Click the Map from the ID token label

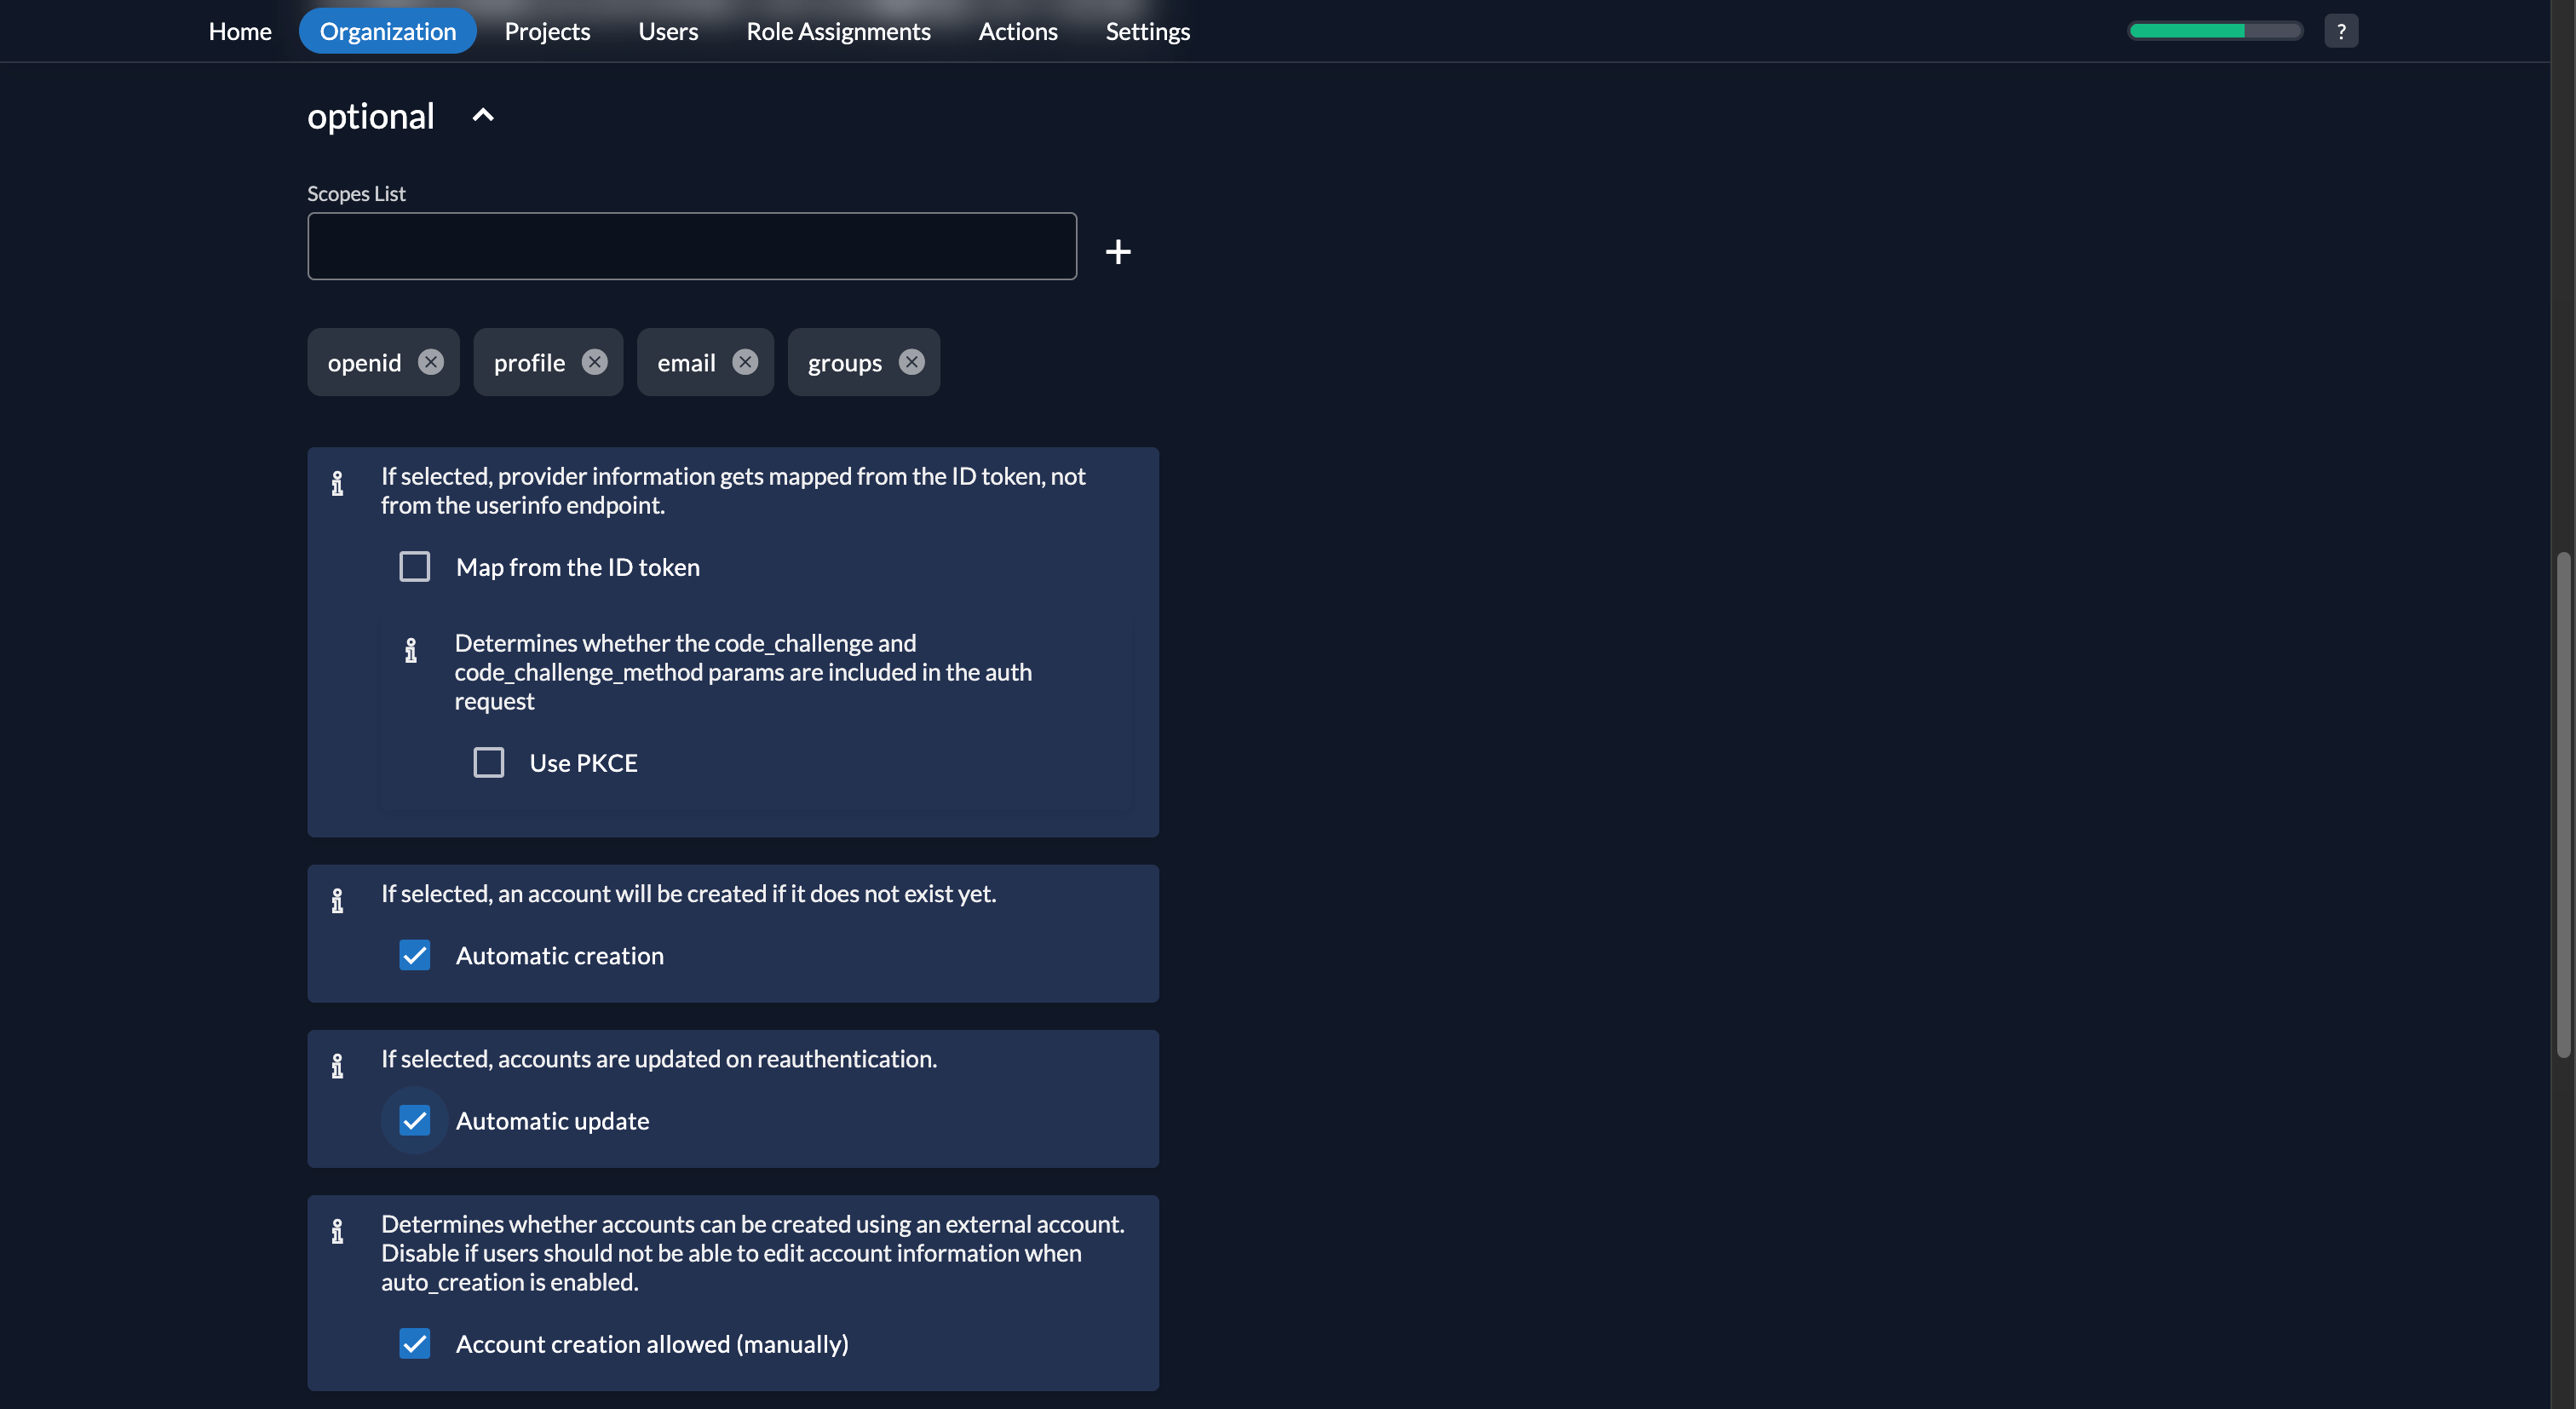pyautogui.click(x=578, y=567)
